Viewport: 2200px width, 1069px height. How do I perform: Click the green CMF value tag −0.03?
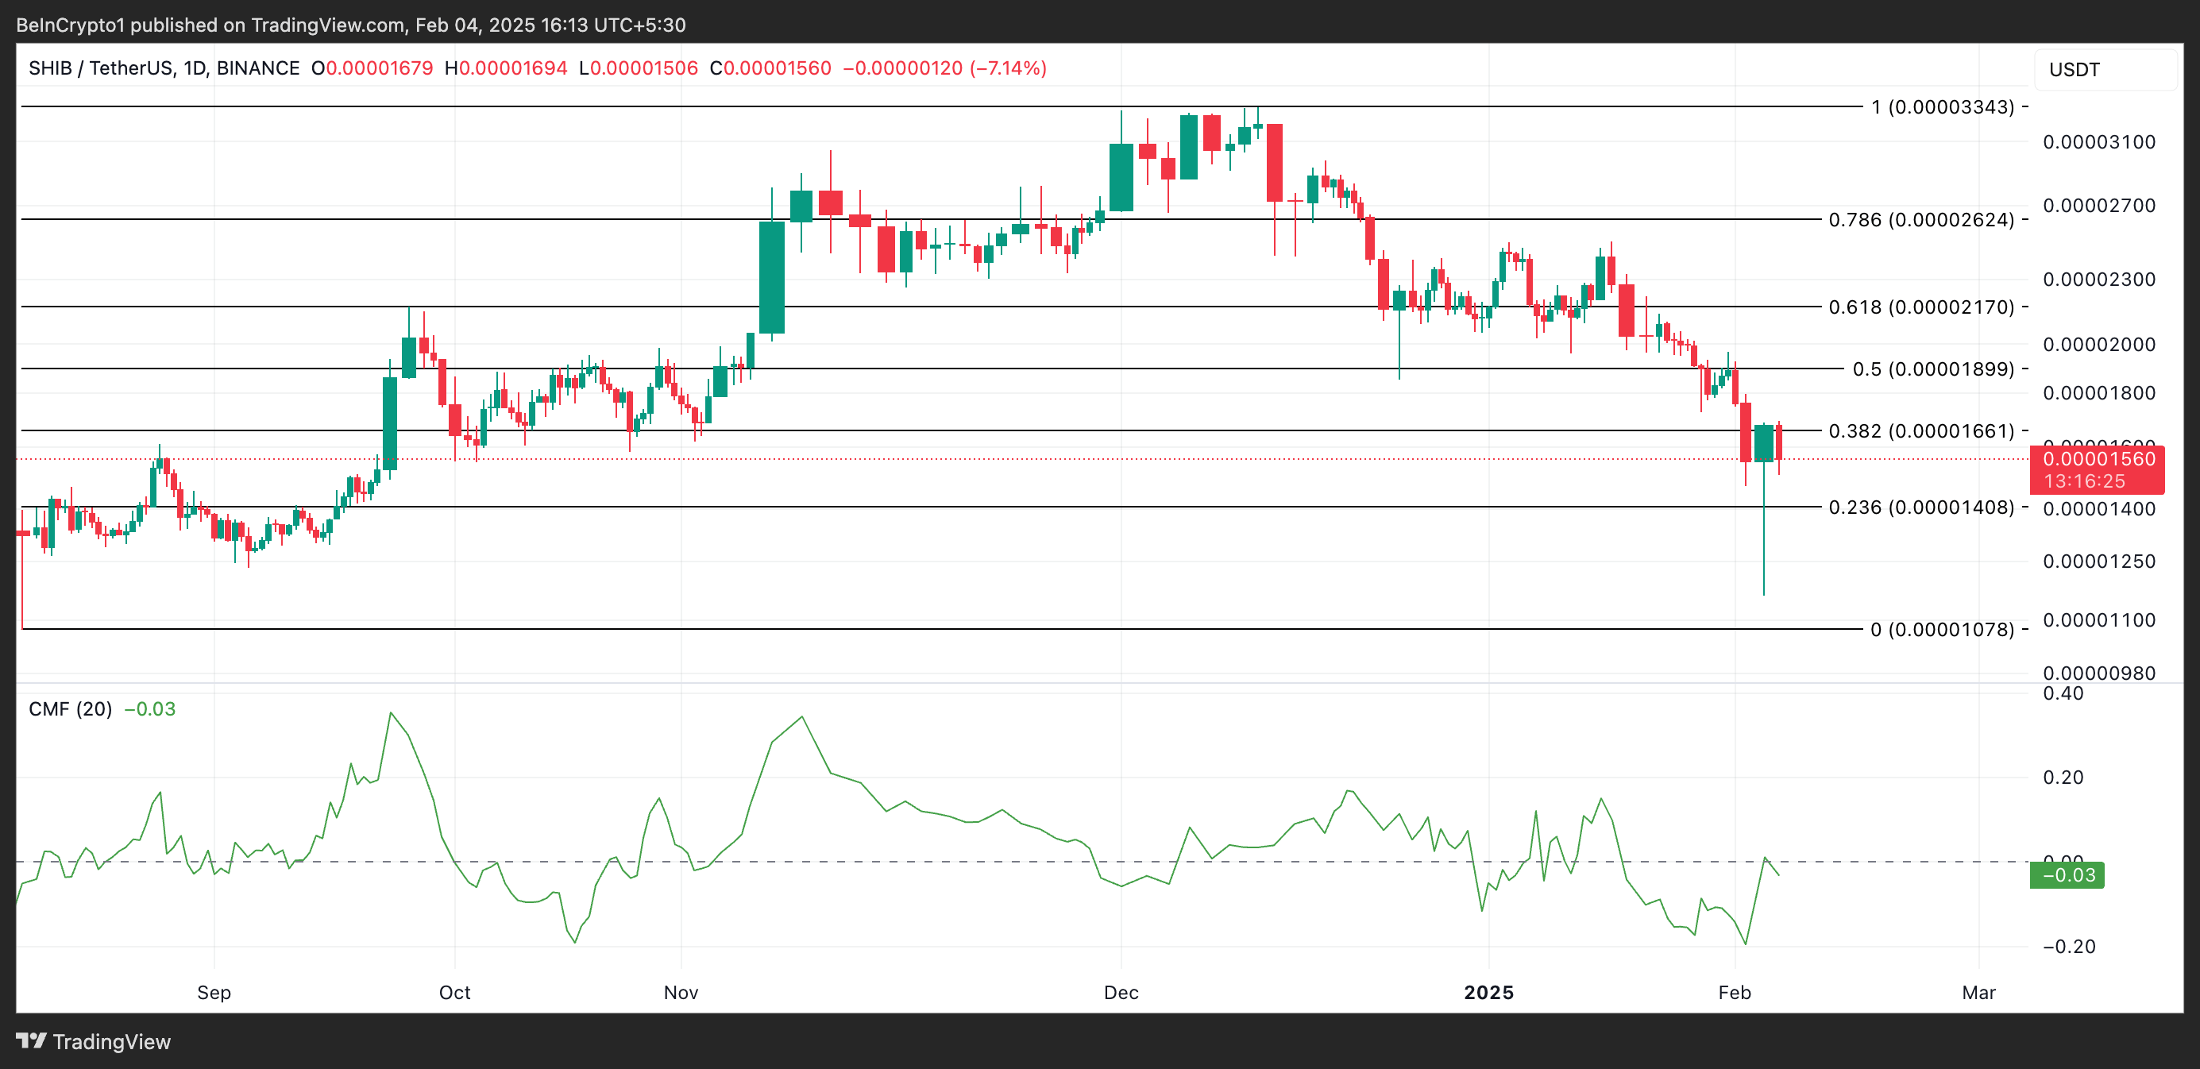coord(2067,875)
